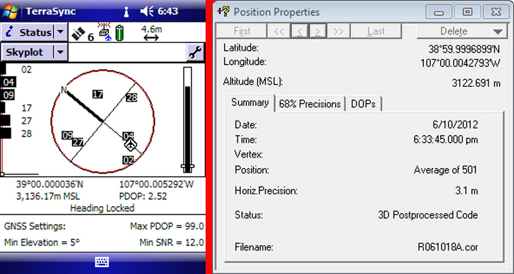Click the 27 satellite signal strength bar
Image resolution: width=514 pixels, height=274 pixels.
pyautogui.click(x=6, y=120)
